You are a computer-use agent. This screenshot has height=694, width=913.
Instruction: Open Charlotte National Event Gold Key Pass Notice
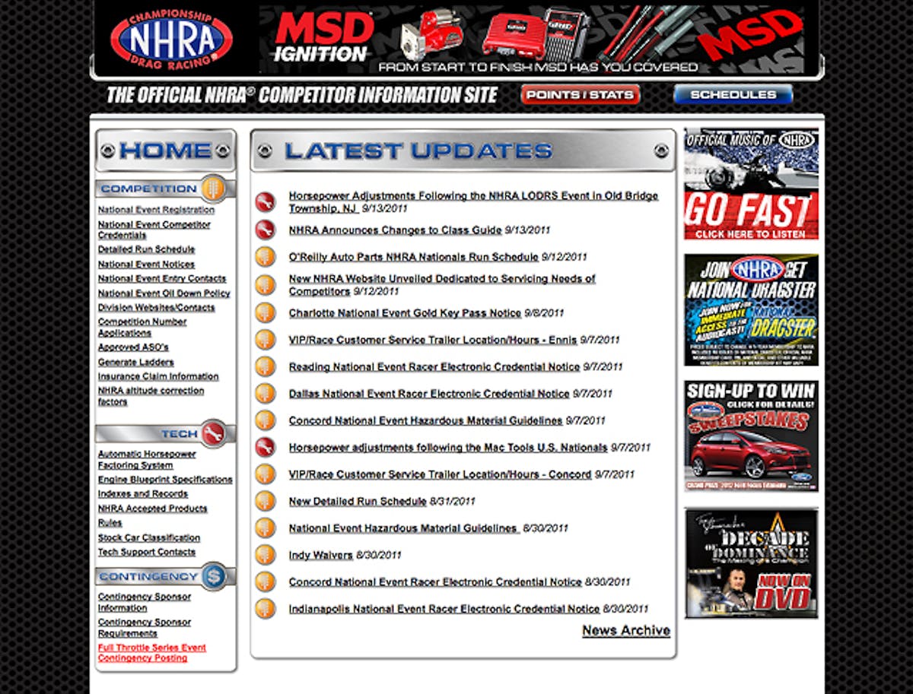(x=405, y=313)
